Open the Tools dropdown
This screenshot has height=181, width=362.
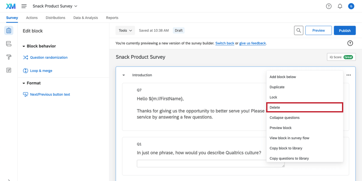tap(125, 31)
